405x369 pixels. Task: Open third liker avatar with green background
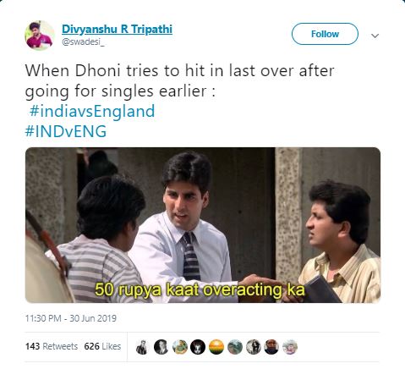pyautogui.click(x=180, y=347)
